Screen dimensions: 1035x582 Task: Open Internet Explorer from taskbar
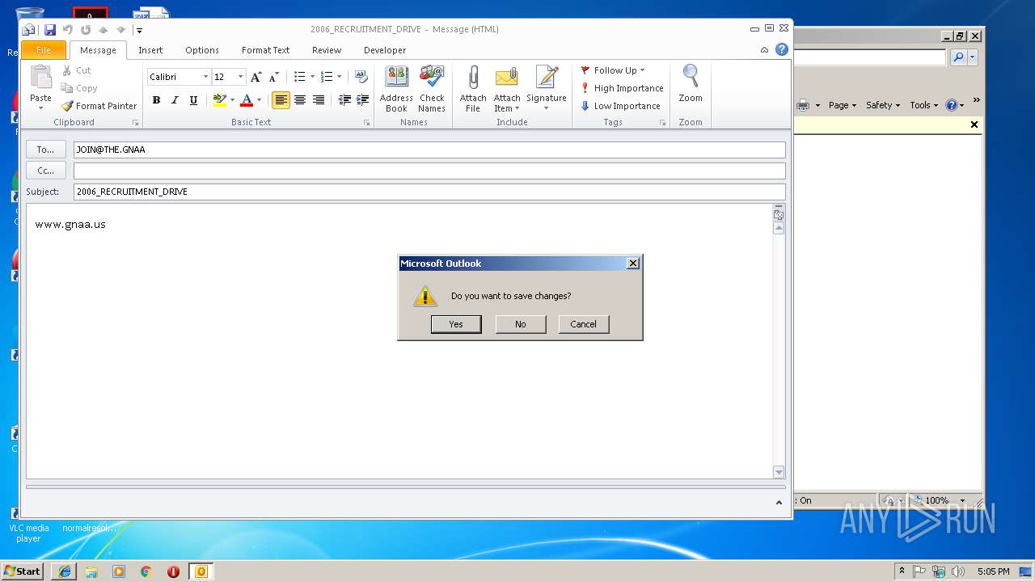64,571
